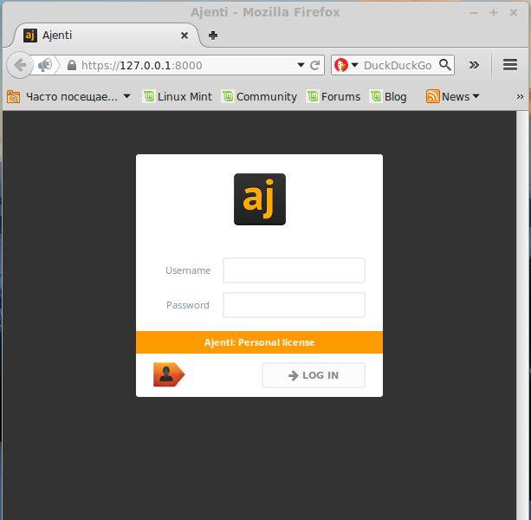531x520 pixels.
Task: Click the Password label text
Action: pyautogui.click(x=188, y=305)
